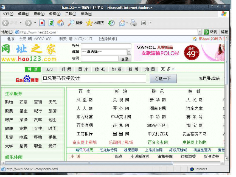Click the IE icon in title bar
The width and height of the screenshot is (236, 177).
pyautogui.click(x=3, y=7)
